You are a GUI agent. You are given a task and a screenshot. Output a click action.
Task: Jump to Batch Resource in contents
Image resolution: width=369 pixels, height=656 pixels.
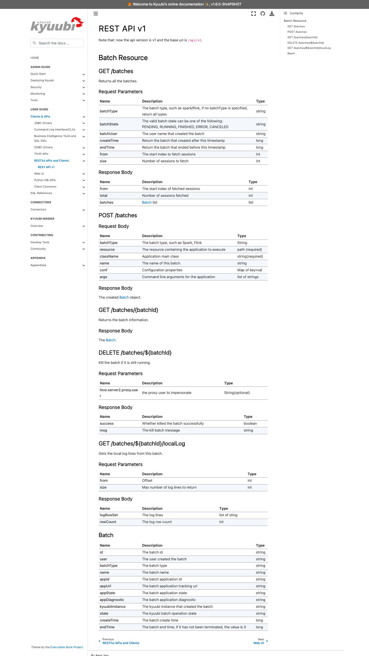295,21
